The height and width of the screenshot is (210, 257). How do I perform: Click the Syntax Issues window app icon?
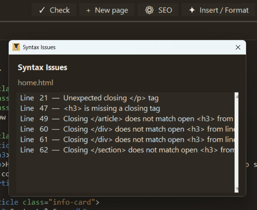16,47
